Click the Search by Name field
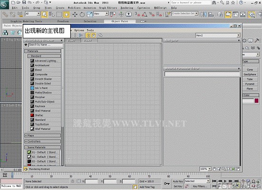This screenshot has height=190, width=262. point(46,45)
